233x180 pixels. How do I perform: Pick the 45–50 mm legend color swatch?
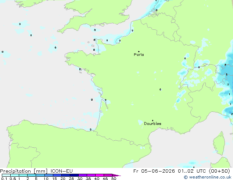coord(108,175)
